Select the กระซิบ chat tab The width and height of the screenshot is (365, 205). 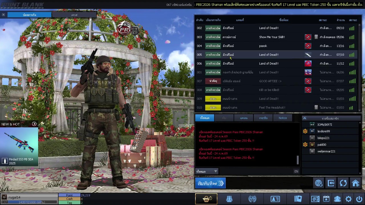(x=263, y=118)
